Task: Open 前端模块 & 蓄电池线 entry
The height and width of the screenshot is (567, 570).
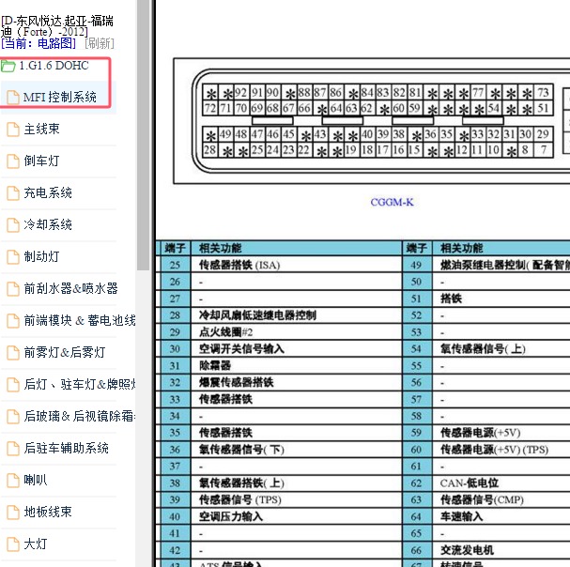Action: pyautogui.click(x=80, y=321)
